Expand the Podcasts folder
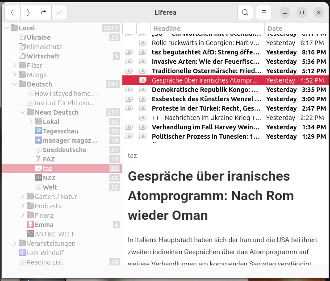This screenshot has height=281, width=330. 22,206
